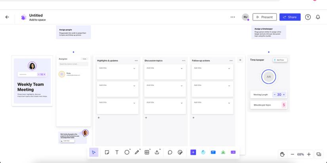Select the circle shape tool
Image resolution: width=327 pixels, height=163 pixels.
click(127, 152)
